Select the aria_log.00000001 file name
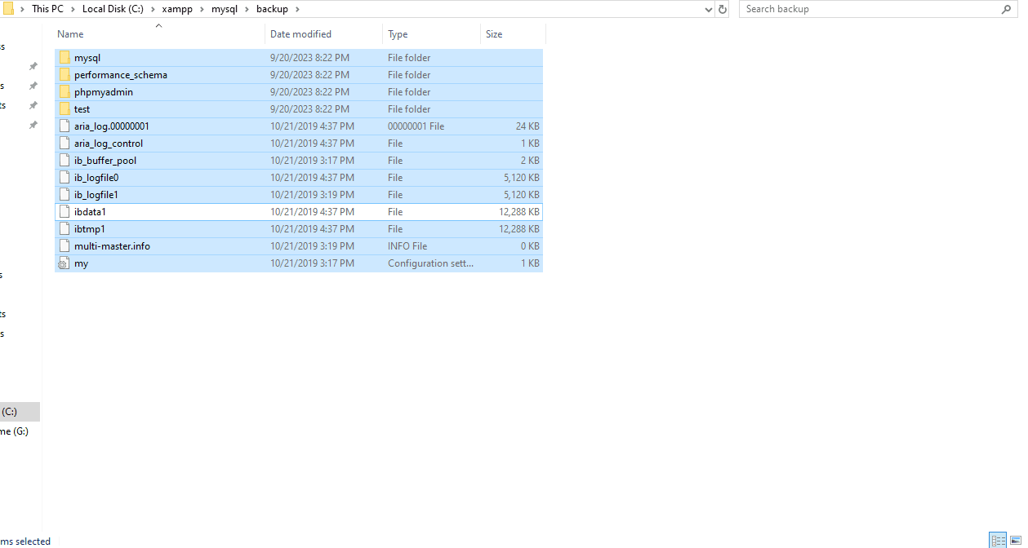Viewport: 1028px width, 548px height. pyautogui.click(x=112, y=126)
